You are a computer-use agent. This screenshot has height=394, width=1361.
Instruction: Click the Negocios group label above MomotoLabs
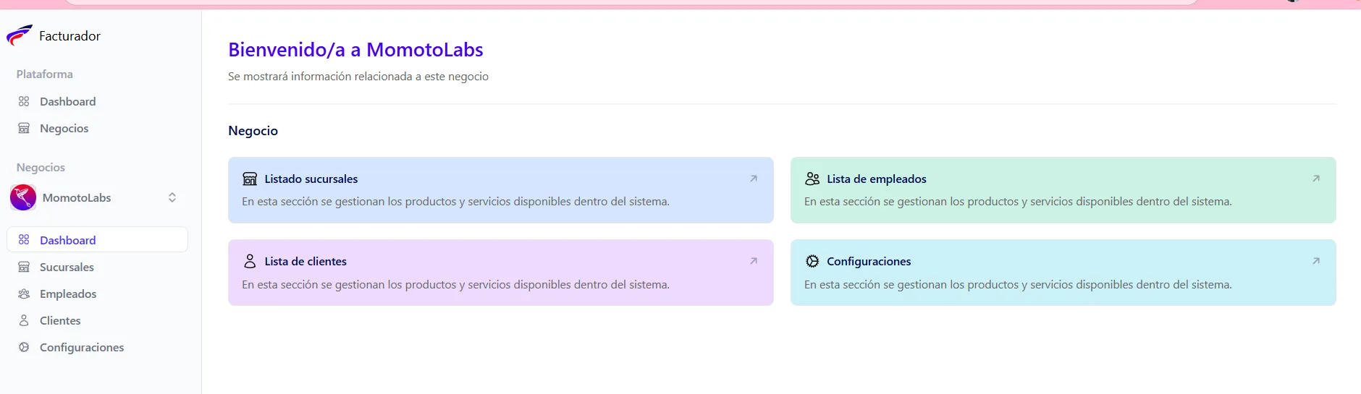(41, 167)
